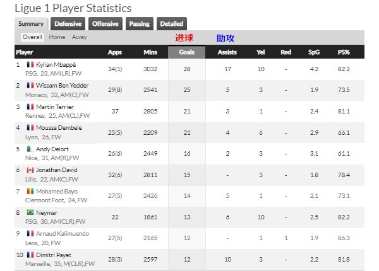Open Moussa Dembele player link

click(x=59, y=128)
